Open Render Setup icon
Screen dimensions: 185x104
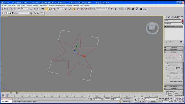(137, 9)
